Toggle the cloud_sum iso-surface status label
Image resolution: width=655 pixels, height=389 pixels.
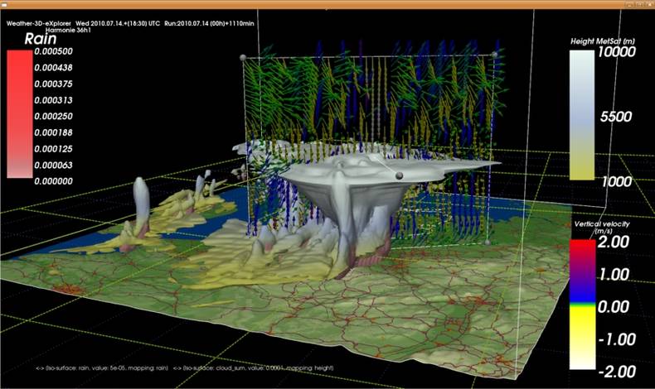point(253,367)
